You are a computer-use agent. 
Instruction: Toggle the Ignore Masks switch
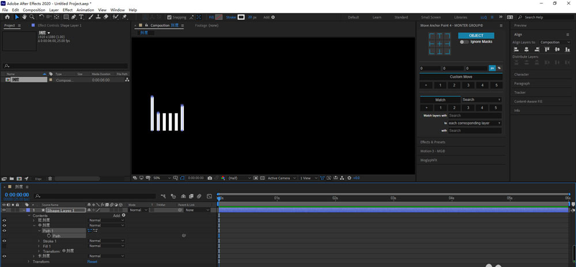tap(464, 42)
